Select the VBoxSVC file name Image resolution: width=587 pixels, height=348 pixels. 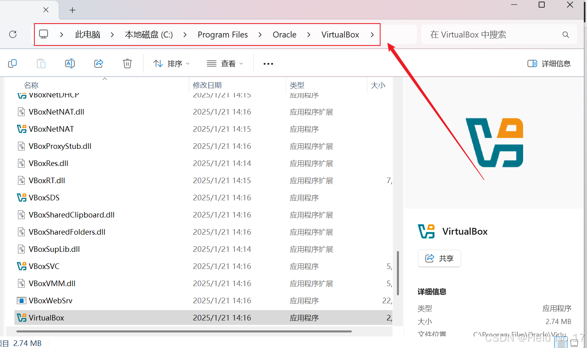click(x=44, y=266)
